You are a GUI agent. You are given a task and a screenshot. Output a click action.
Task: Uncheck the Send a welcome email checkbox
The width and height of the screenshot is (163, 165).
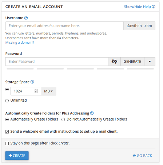click(7, 132)
